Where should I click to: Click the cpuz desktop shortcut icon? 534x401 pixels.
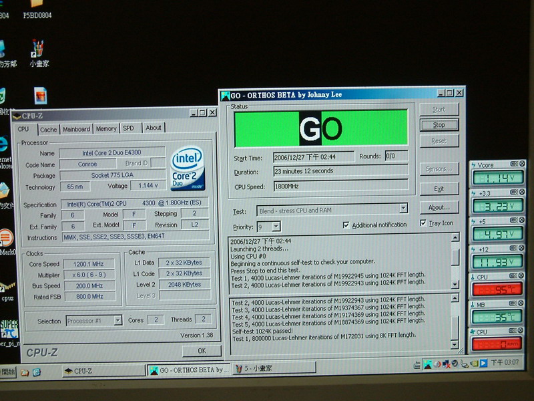point(7,291)
